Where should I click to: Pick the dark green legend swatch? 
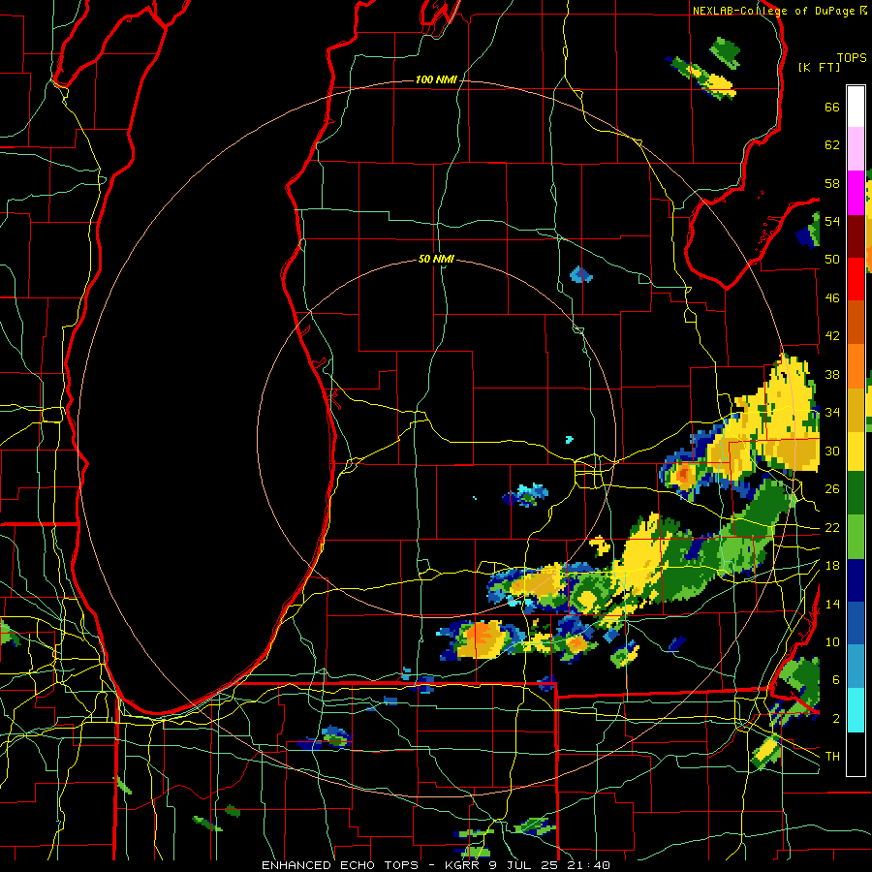(x=856, y=493)
